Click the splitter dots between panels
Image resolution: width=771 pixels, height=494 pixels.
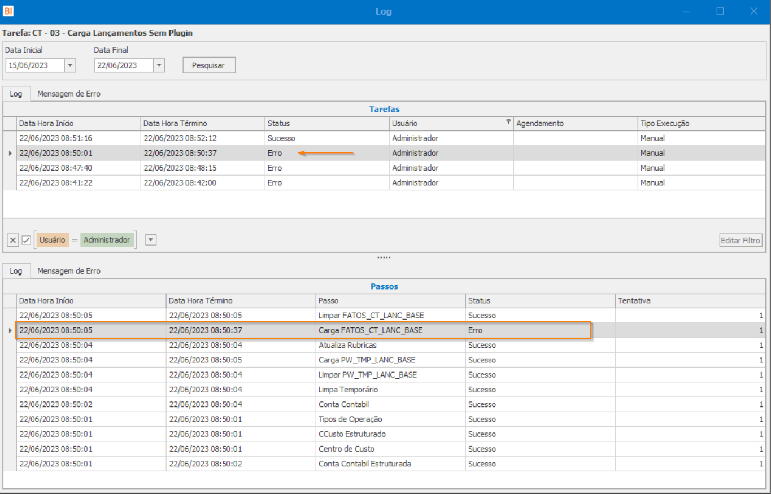pyautogui.click(x=384, y=257)
